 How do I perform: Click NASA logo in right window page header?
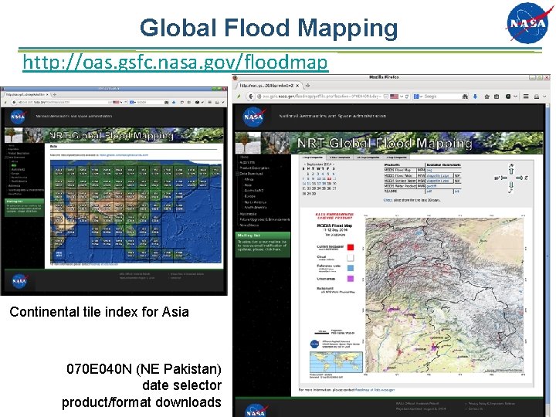tap(253, 117)
